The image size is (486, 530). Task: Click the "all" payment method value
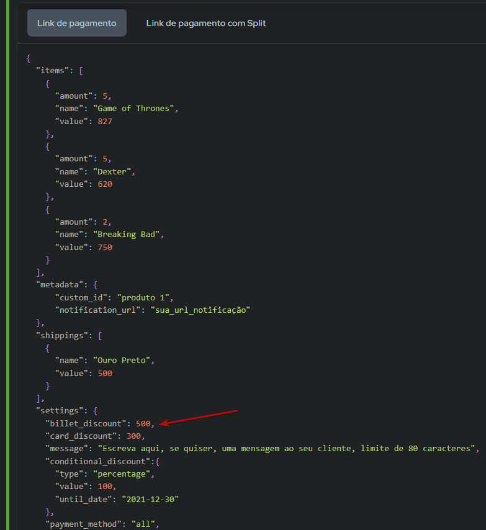143,524
